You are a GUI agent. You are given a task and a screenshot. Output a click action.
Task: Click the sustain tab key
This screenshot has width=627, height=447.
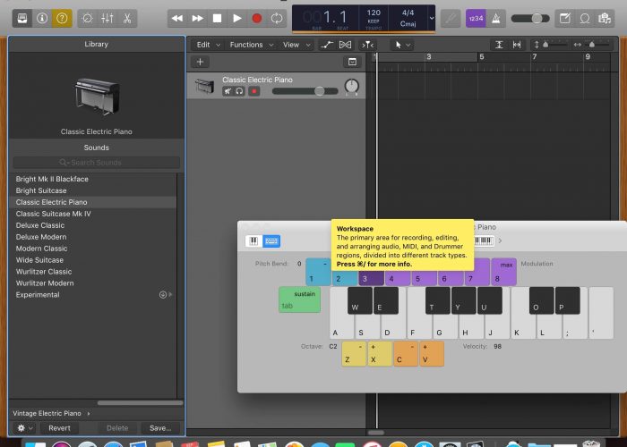pyautogui.click(x=299, y=299)
